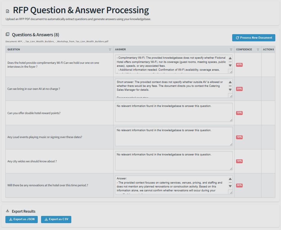Click resize handle of AV answer box
Viewport: 281px width, 230px height.
click(x=231, y=96)
